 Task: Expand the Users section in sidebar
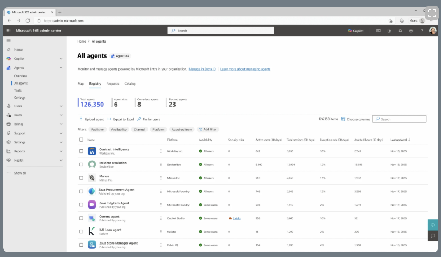tap(61, 106)
